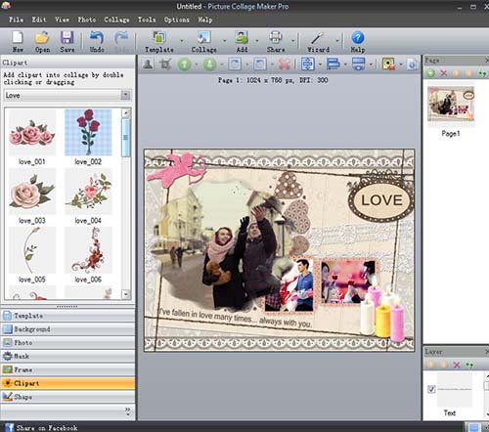Expand the Collage button dropdown arrow
The height and width of the screenshot is (432, 489).
[x=224, y=41]
